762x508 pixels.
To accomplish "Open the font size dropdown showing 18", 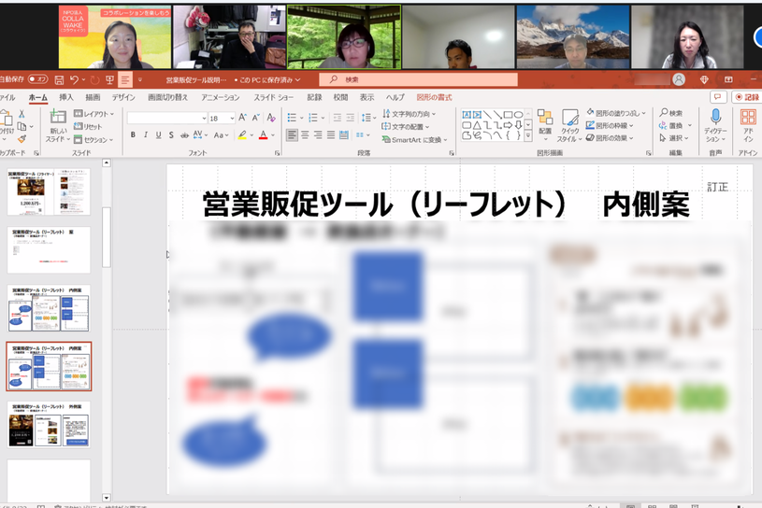I will (x=222, y=119).
